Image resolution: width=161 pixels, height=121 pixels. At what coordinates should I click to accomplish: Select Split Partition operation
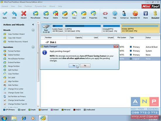click(13, 70)
